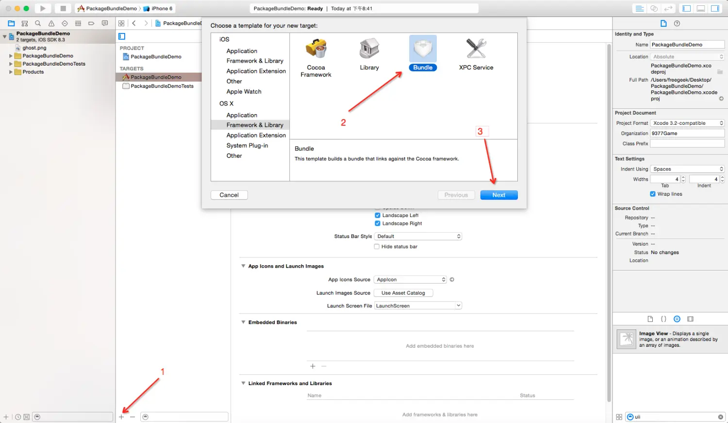The width and height of the screenshot is (728, 423).
Task: Select Apple Watch category
Action: point(244,91)
